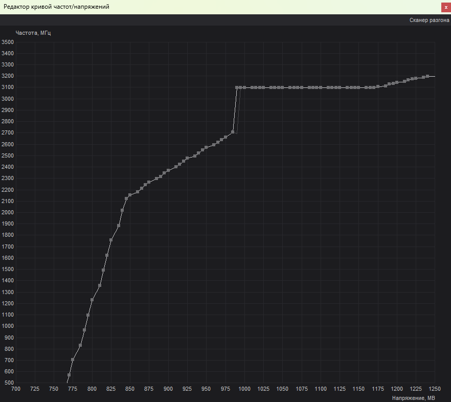
Task: Click the 700 voltage axis label
Action: [x=15, y=389]
